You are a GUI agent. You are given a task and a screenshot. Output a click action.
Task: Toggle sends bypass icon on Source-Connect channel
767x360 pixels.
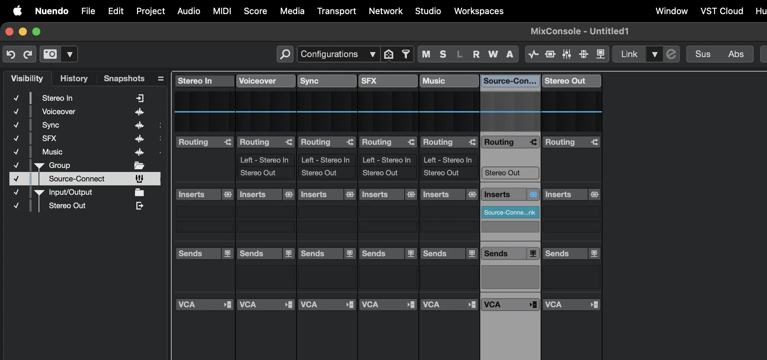533,254
